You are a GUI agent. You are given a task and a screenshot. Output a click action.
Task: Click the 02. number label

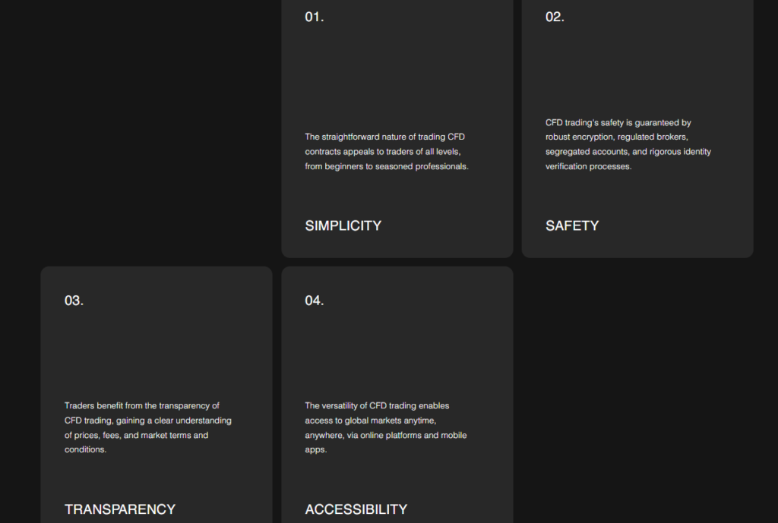(x=555, y=17)
